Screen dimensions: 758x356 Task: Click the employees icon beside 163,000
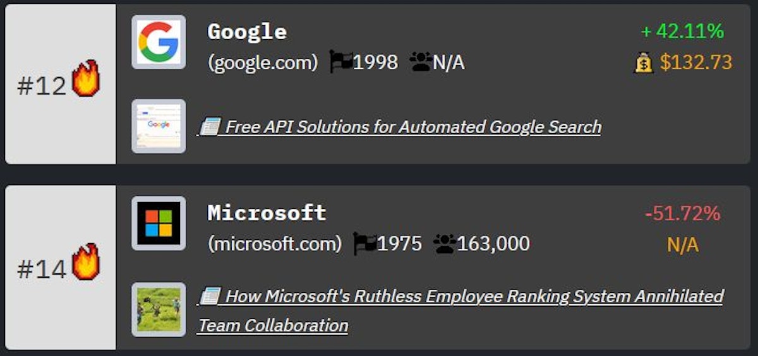coord(445,244)
